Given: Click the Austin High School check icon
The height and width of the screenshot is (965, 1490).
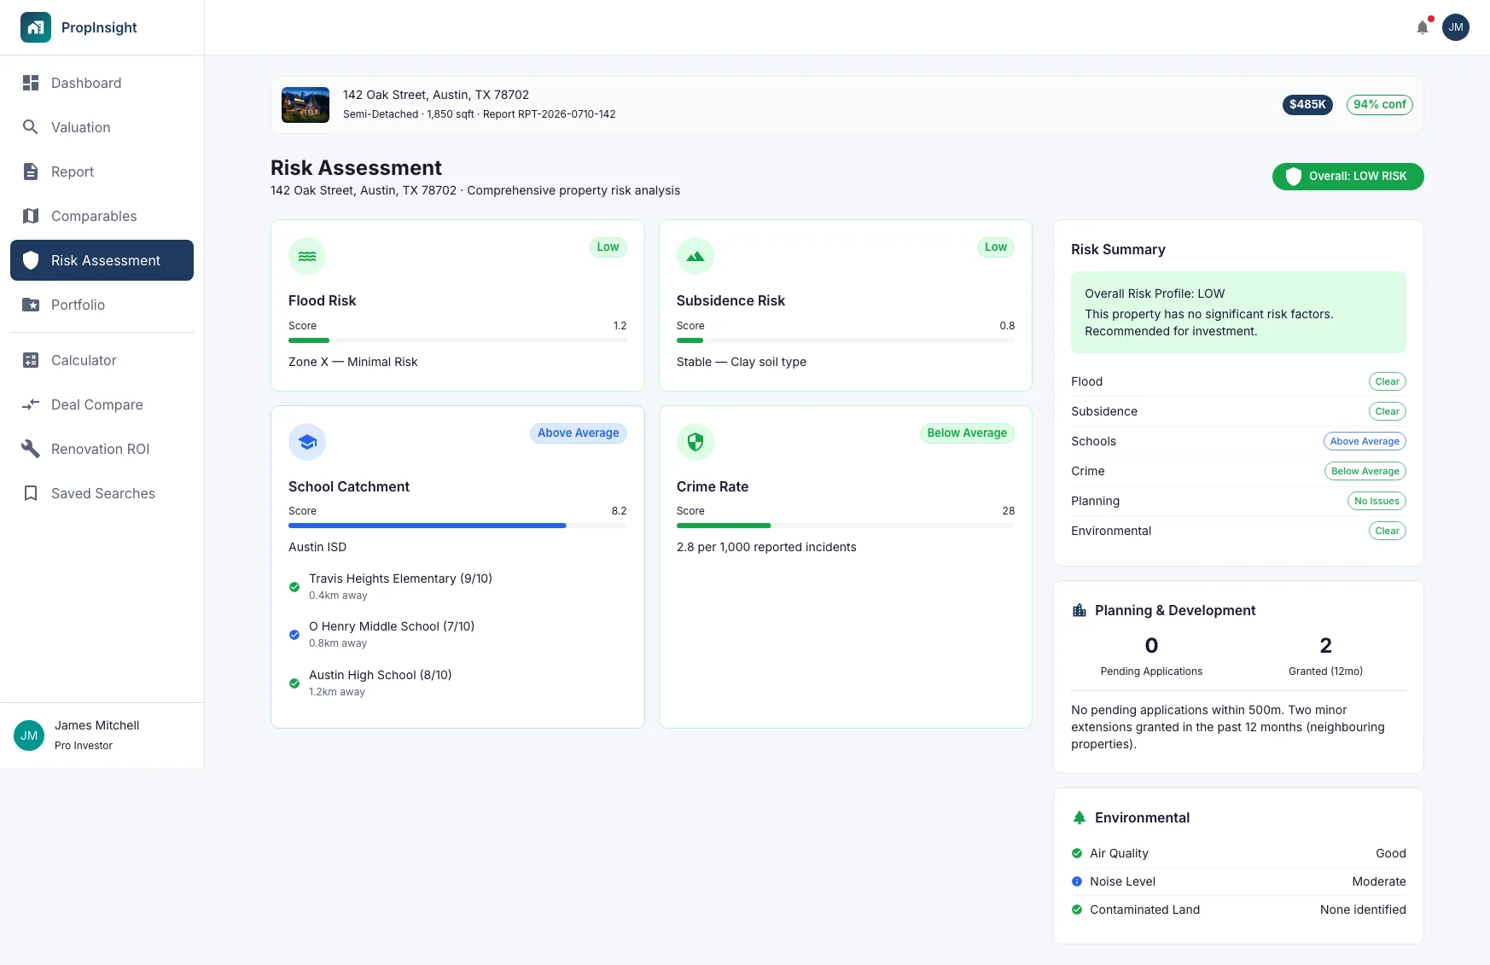Looking at the screenshot, I should pos(294,683).
